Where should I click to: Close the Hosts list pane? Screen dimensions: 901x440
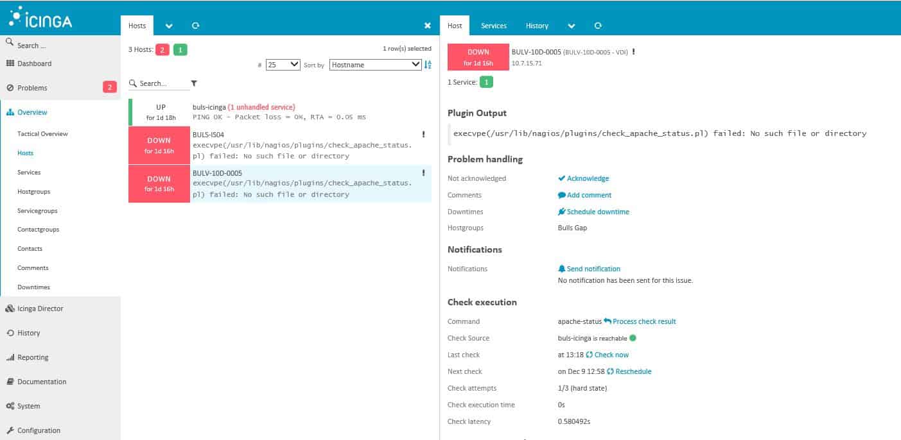pos(428,26)
